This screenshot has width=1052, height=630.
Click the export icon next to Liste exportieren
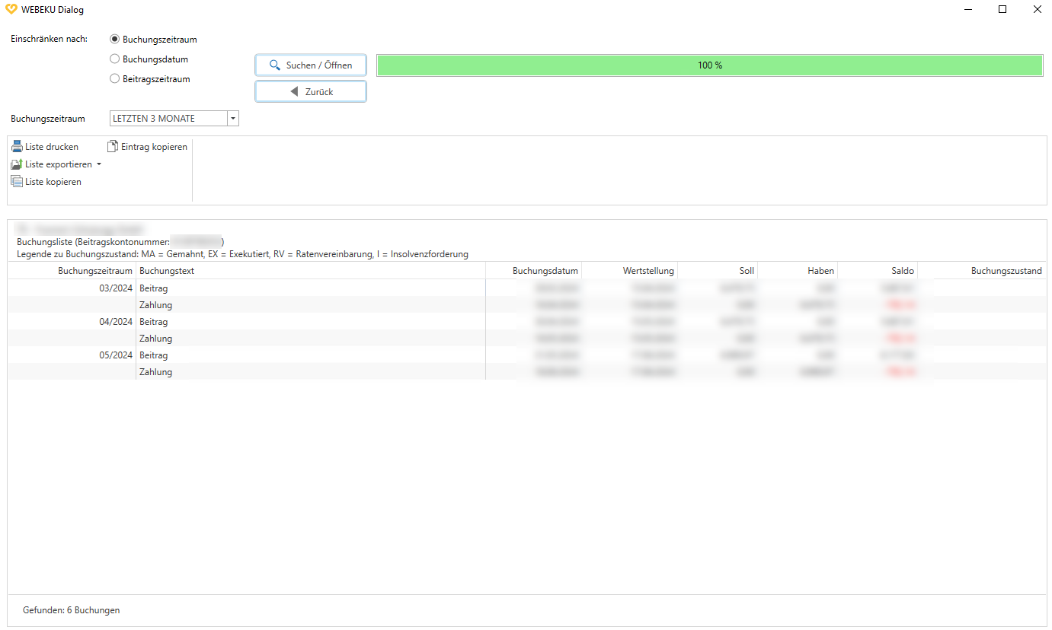pyautogui.click(x=18, y=164)
